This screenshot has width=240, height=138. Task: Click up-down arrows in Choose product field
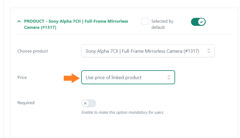[209, 51]
